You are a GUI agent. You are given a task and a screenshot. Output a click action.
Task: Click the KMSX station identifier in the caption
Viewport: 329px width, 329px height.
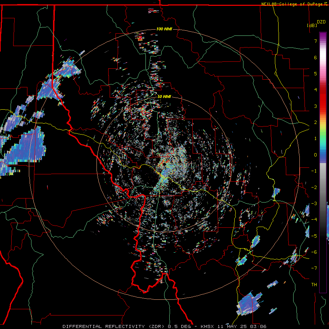pos(208,326)
